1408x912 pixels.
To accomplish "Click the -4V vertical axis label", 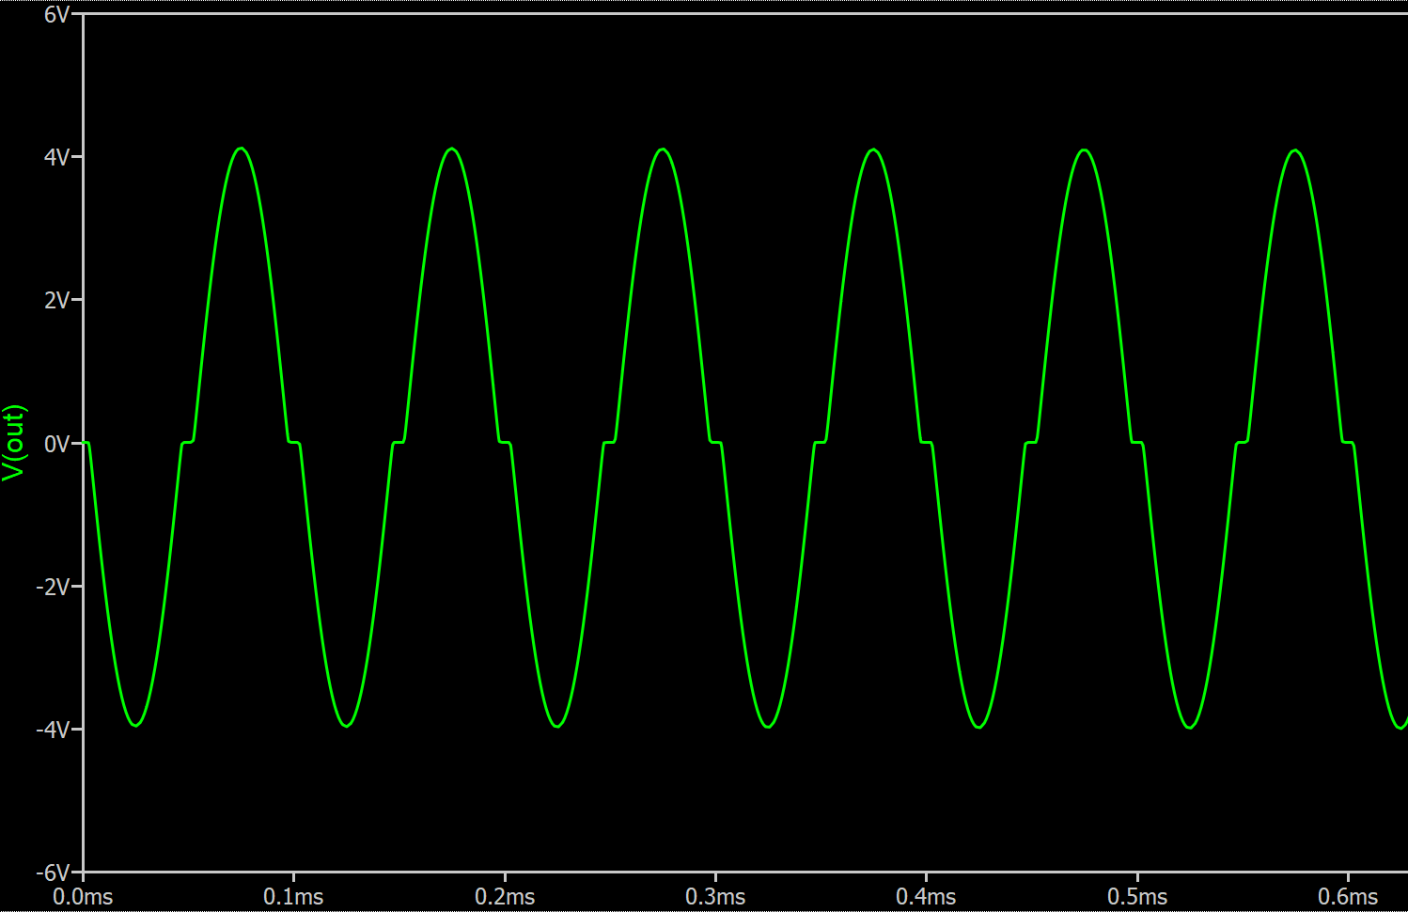I will 54,730.
